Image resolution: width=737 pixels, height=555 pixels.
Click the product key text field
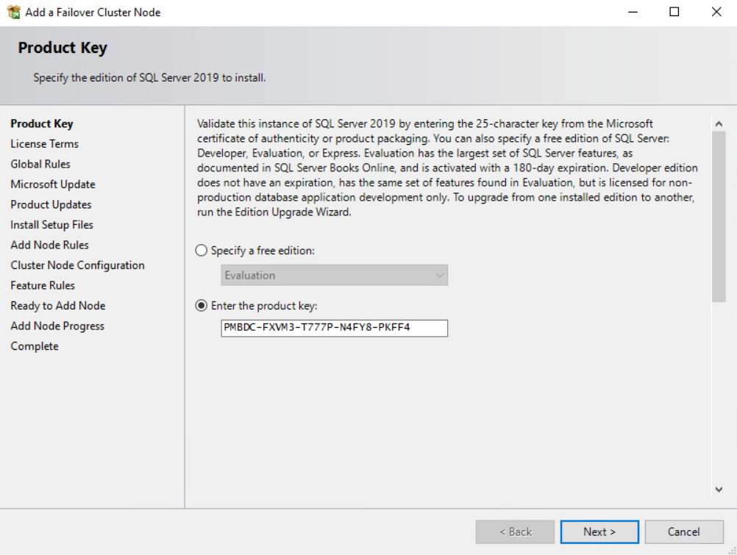[334, 328]
